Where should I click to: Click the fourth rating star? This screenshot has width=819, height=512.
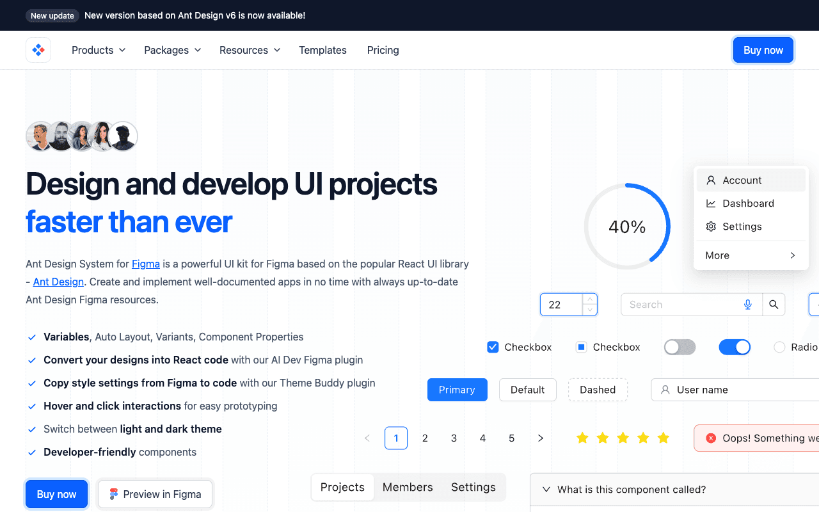(x=643, y=438)
